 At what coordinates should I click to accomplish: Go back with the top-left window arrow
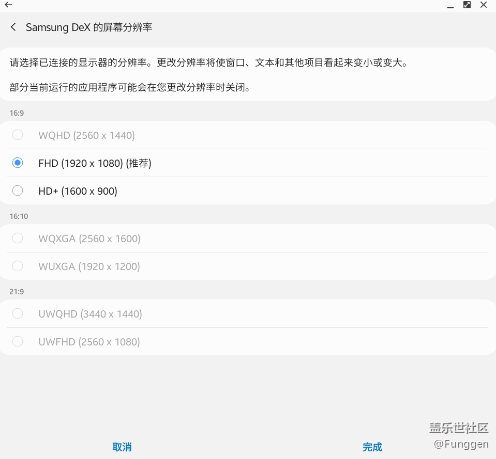tap(8, 5)
